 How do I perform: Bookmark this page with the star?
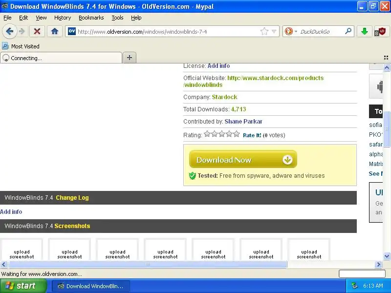point(264,31)
